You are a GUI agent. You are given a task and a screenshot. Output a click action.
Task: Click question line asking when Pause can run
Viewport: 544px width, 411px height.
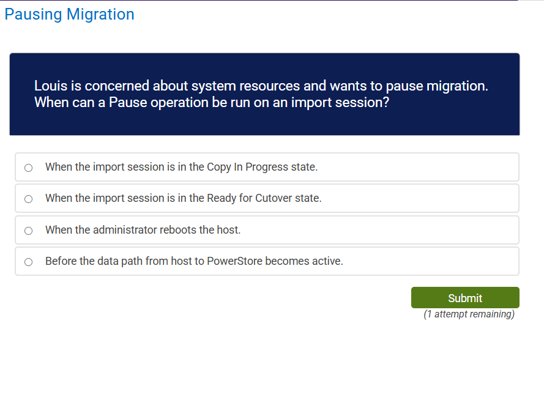click(x=211, y=102)
